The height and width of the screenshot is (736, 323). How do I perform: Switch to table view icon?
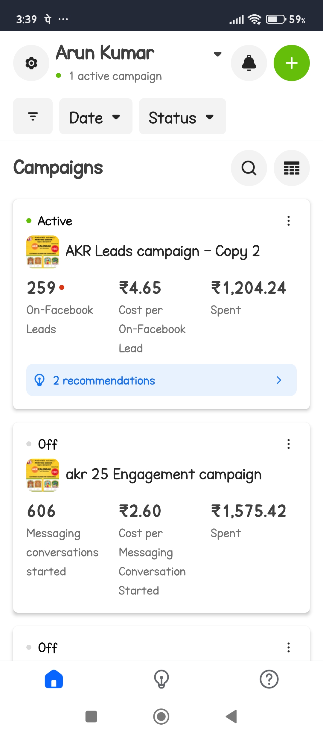(x=292, y=168)
